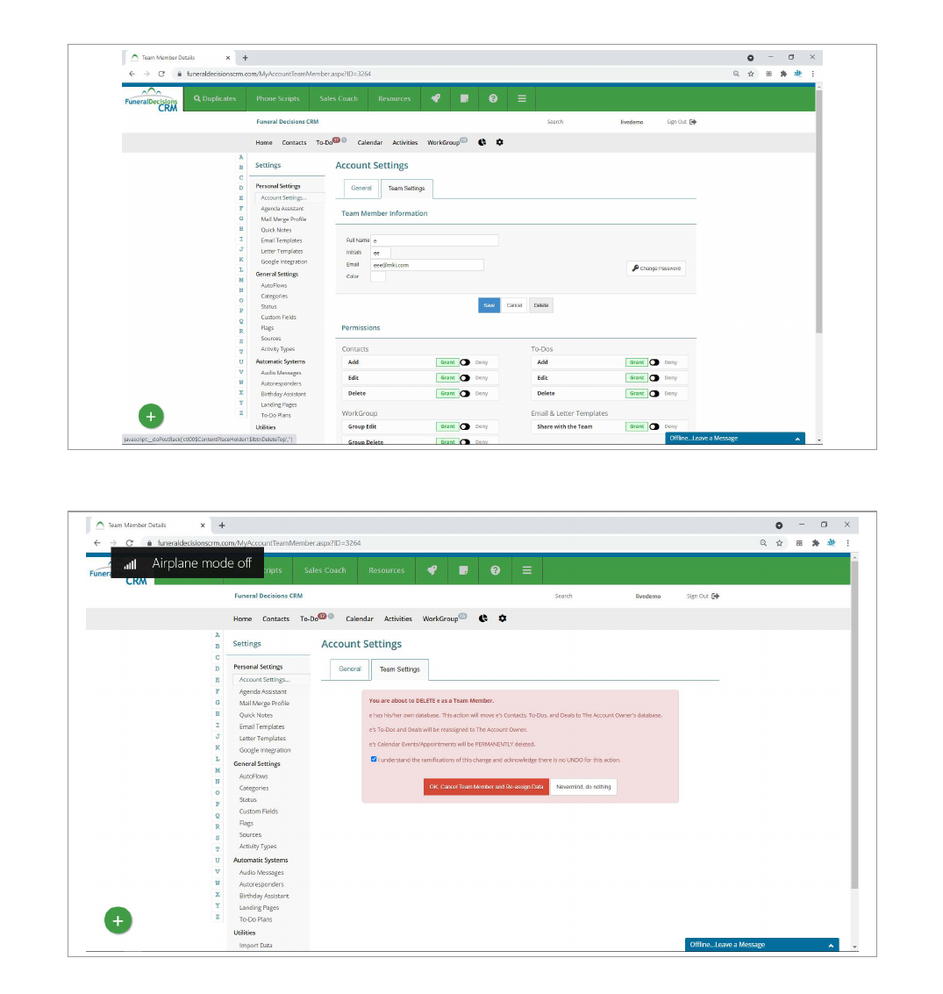This screenshot has width=943, height=994.
Task: Open the Sales Coach menu in the bottom screenshot
Action: click(325, 570)
